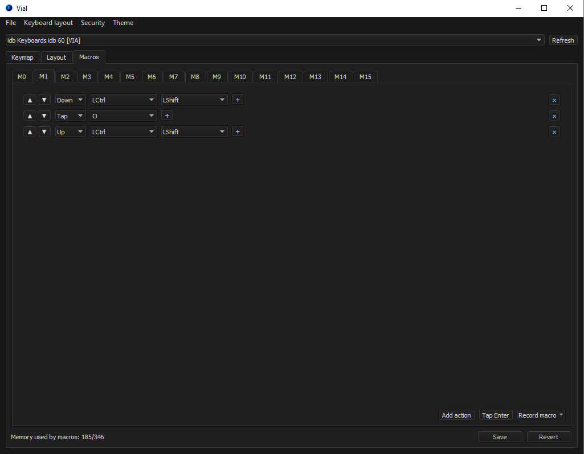
Task: Open the Down action type dropdown
Action: click(70, 100)
